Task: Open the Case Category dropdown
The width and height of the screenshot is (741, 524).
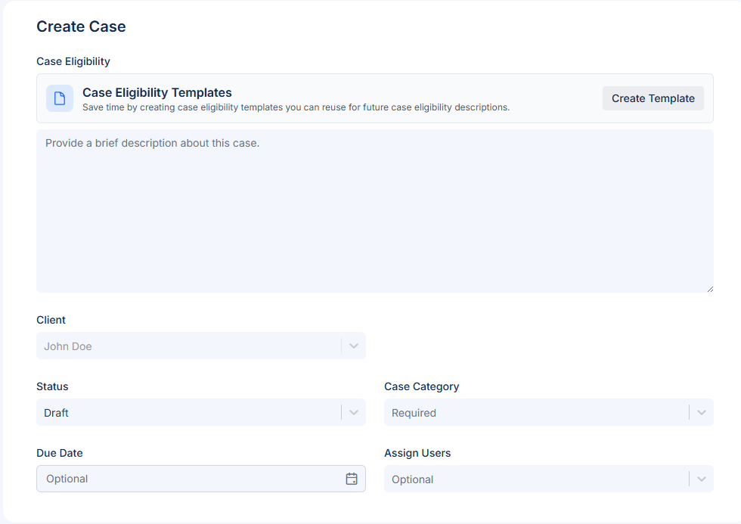Action: [548, 412]
